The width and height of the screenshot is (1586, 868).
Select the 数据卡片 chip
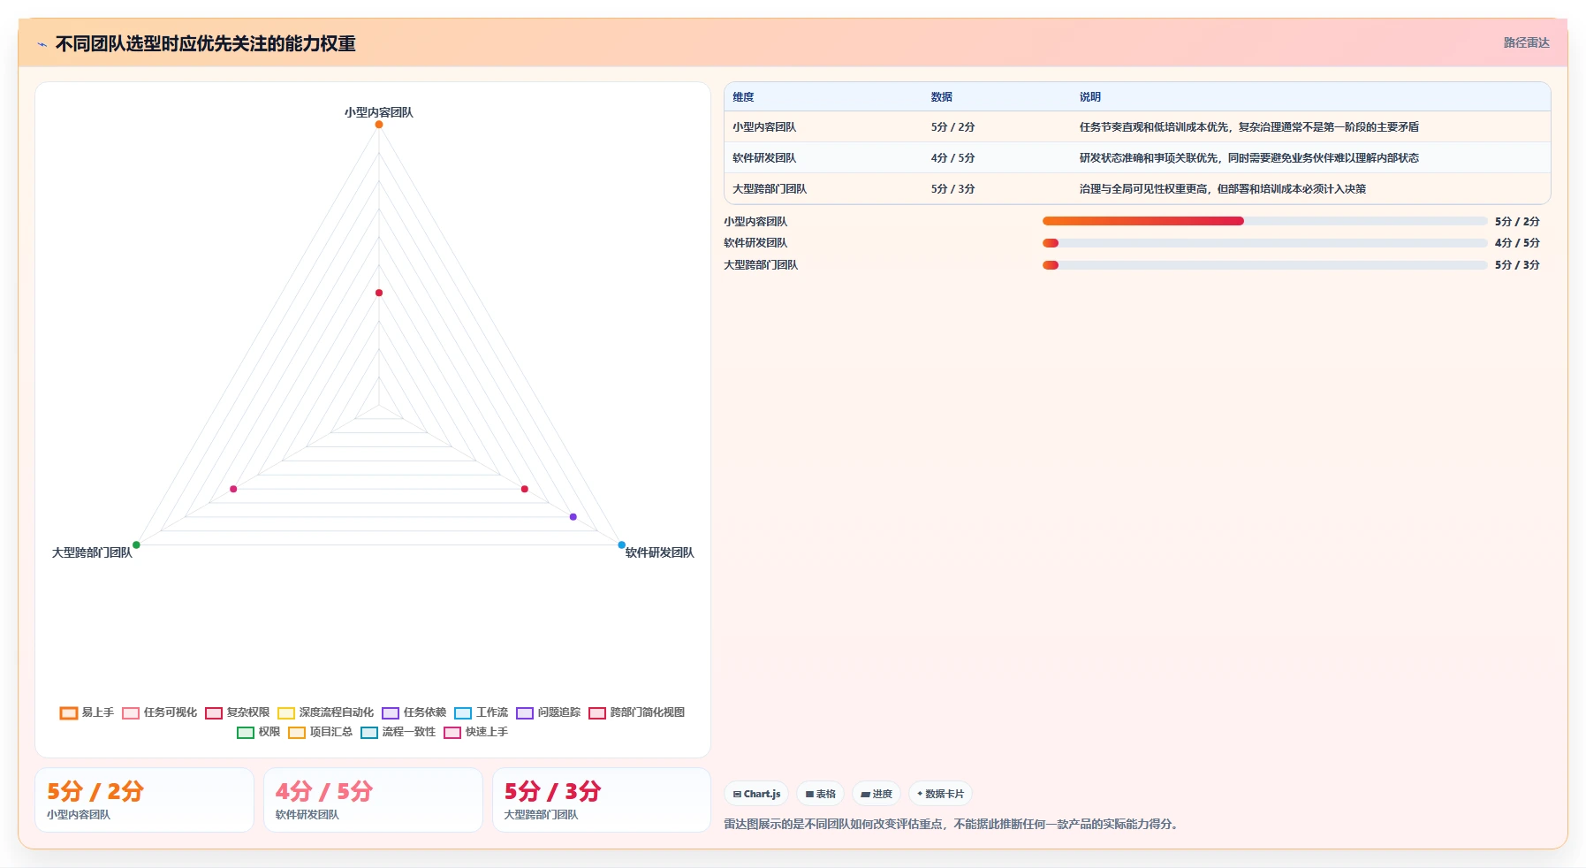point(940,794)
